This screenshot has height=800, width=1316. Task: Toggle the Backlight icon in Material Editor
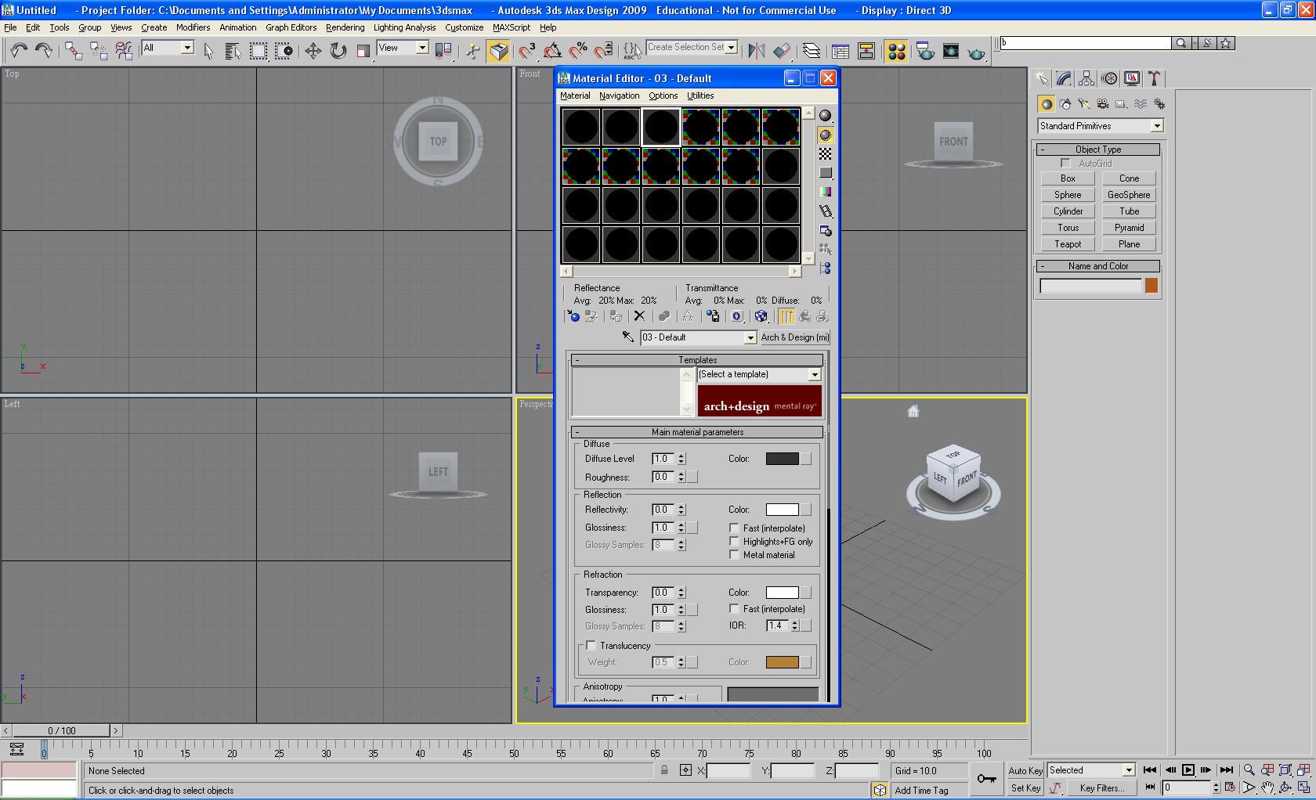(x=825, y=135)
